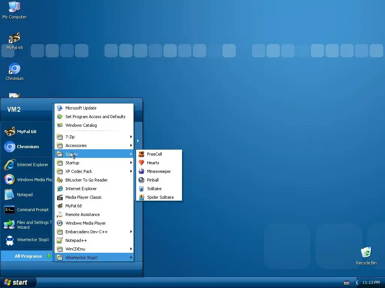Expand the WinCDEmu submenu arrow
This screenshot has height=288, width=385.
[131, 249]
